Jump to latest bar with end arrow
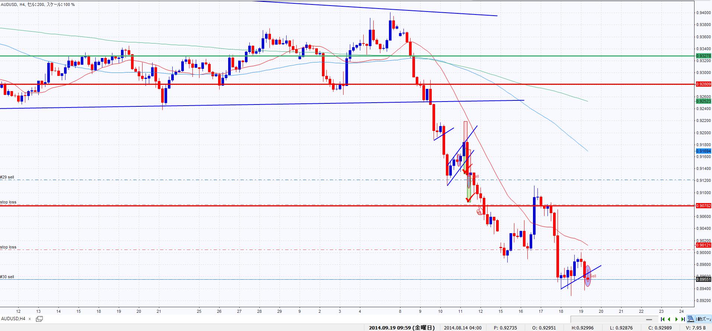Screen dimensions: 712x331 (x=683, y=319)
